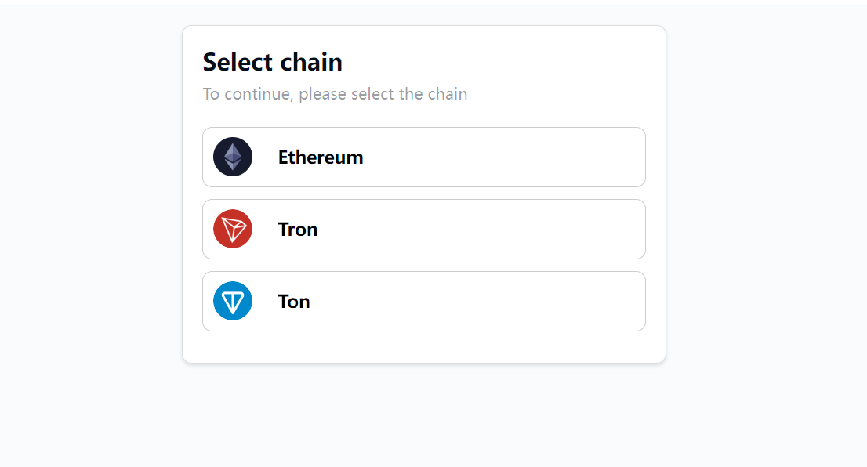Click the "To continue" subtitle text
Screen dimensions: 867x467
click(x=248, y=94)
